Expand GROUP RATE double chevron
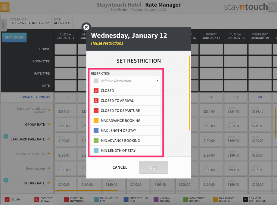The image size is (277, 205). click(x=48, y=124)
